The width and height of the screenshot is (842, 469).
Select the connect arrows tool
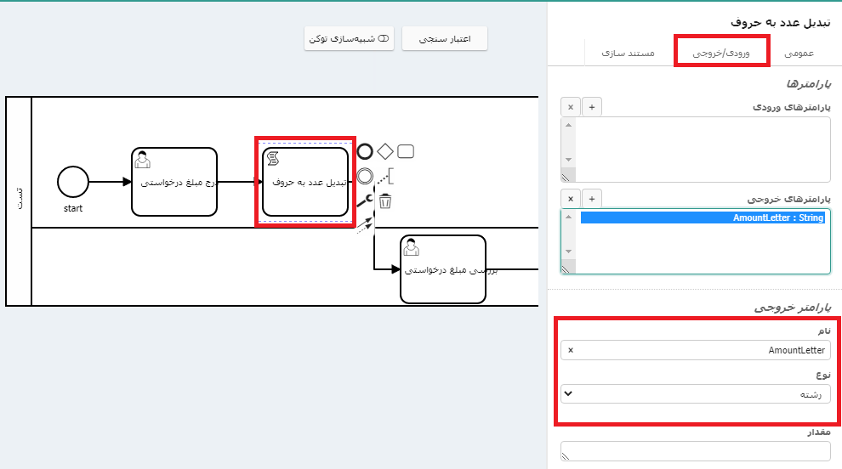(x=365, y=223)
